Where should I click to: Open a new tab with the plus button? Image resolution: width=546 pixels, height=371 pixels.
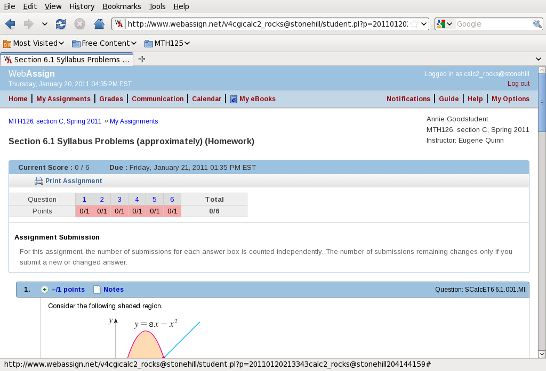tap(142, 59)
